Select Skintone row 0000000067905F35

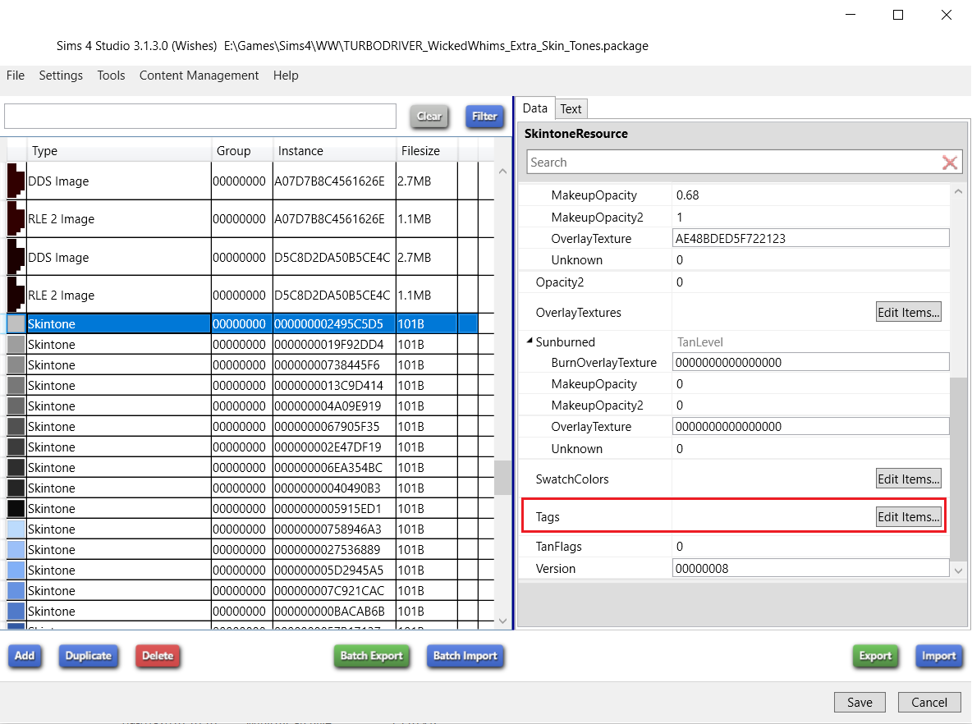242,427
